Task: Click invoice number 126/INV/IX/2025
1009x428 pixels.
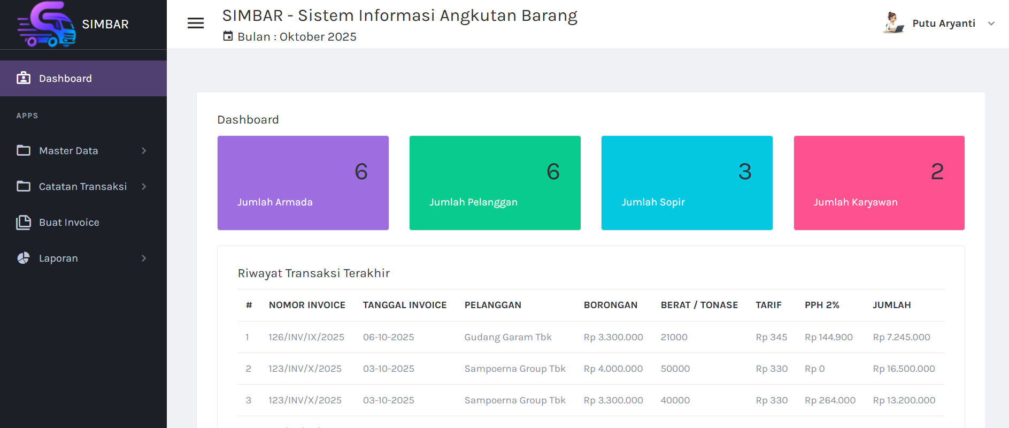Action: (x=306, y=337)
